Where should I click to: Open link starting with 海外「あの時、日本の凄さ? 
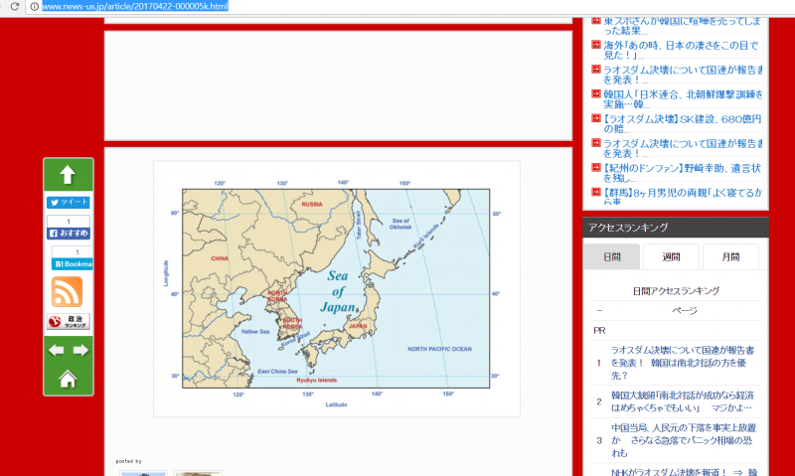click(680, 51)
